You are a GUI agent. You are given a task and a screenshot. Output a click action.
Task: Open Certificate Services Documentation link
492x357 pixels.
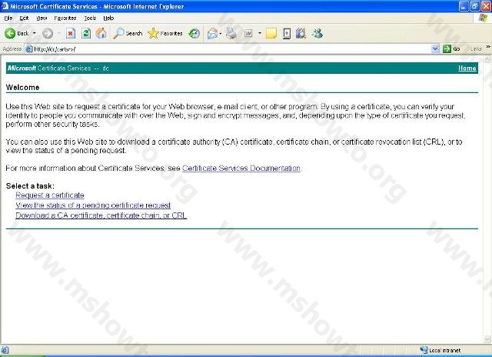click(241, 168)
